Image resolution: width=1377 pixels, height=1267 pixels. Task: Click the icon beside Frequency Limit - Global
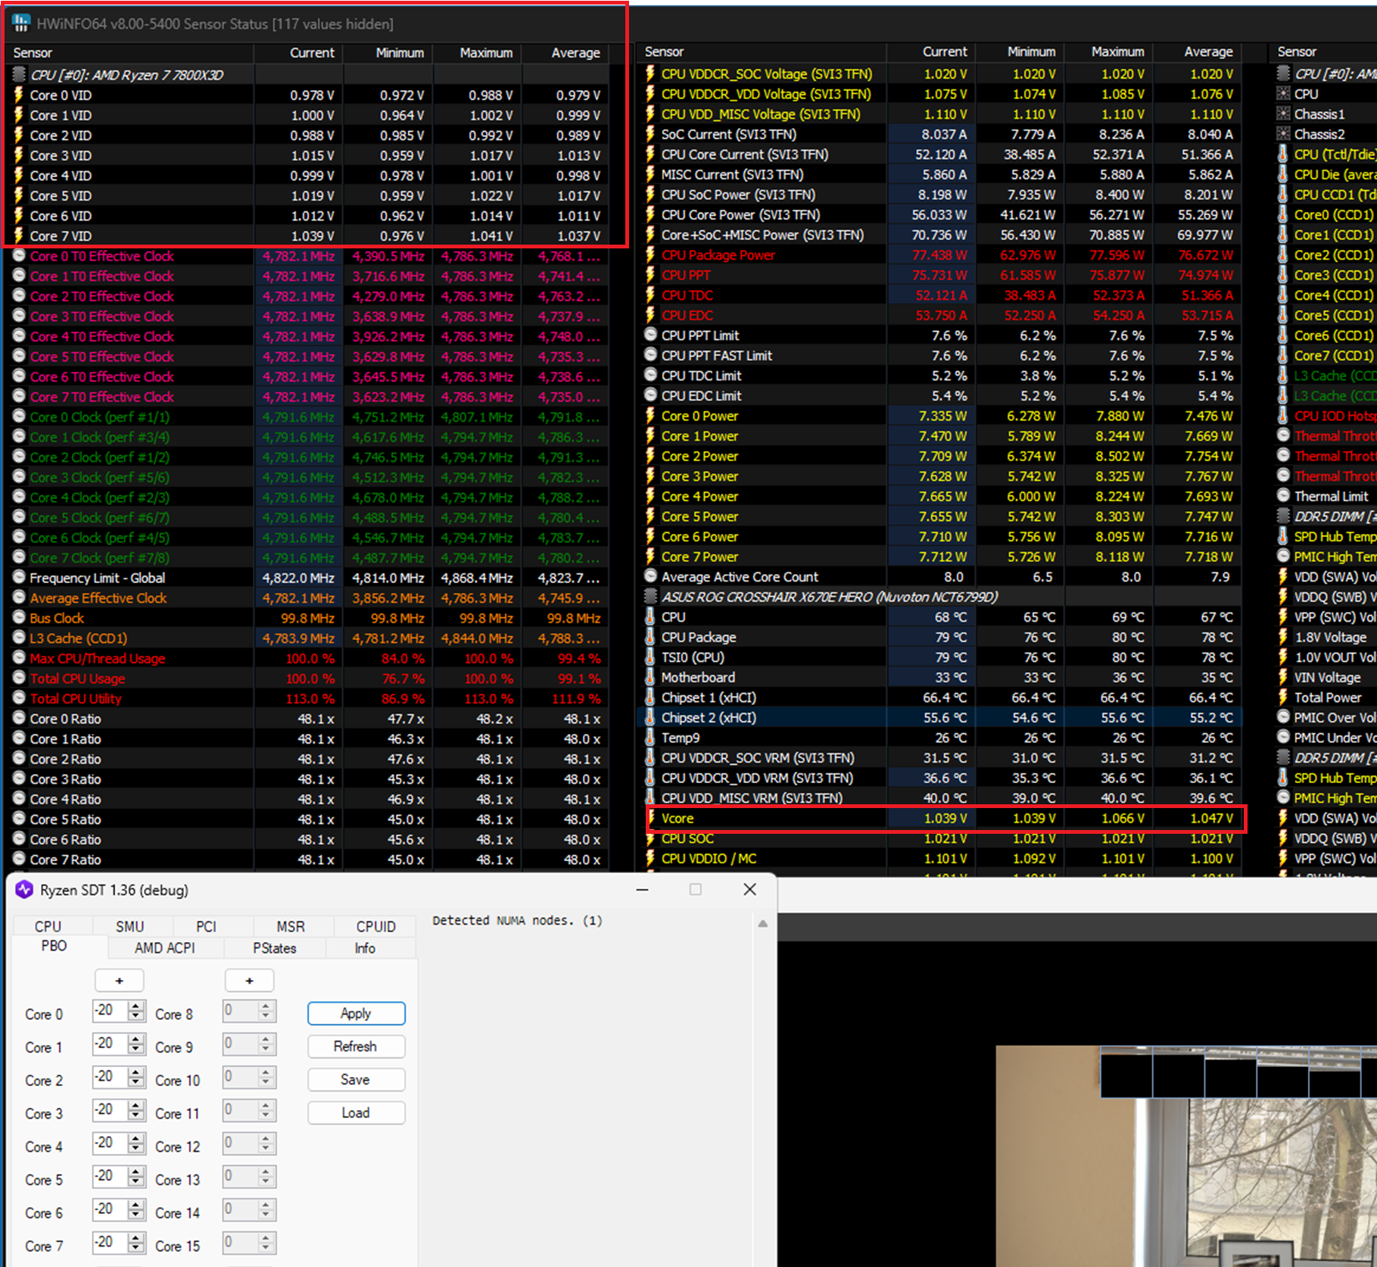[x=19, y=577]
